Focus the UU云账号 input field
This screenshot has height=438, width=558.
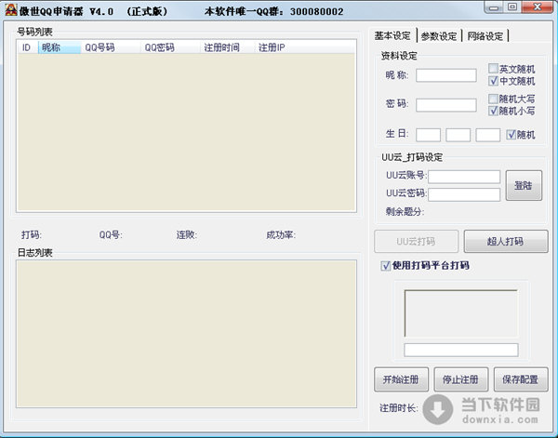464,177
